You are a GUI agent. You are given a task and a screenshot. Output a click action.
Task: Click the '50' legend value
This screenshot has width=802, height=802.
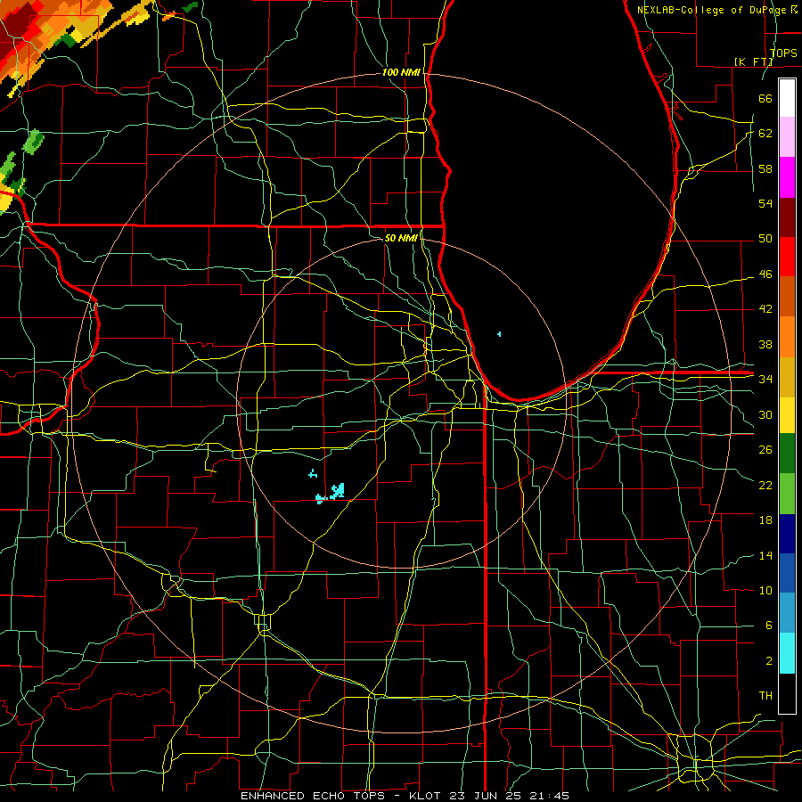tap(765, 239)
